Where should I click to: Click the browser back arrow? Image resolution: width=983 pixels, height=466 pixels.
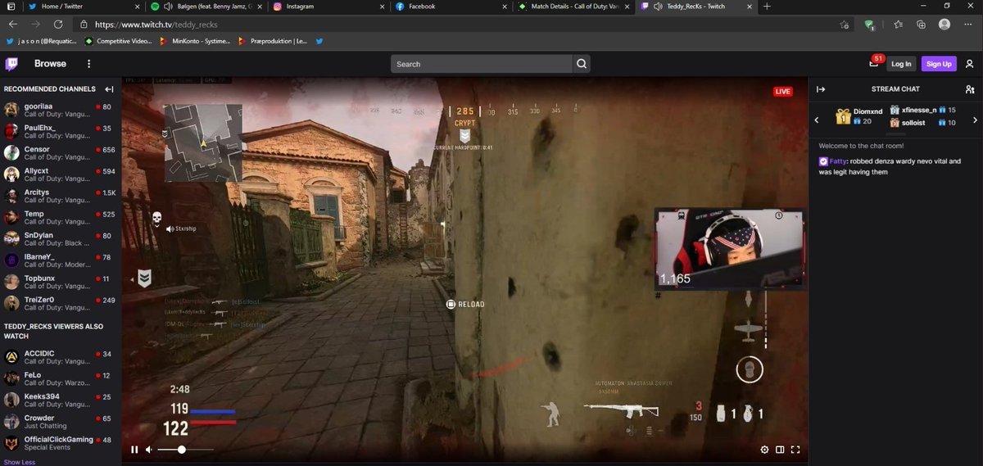pos(13,25)
